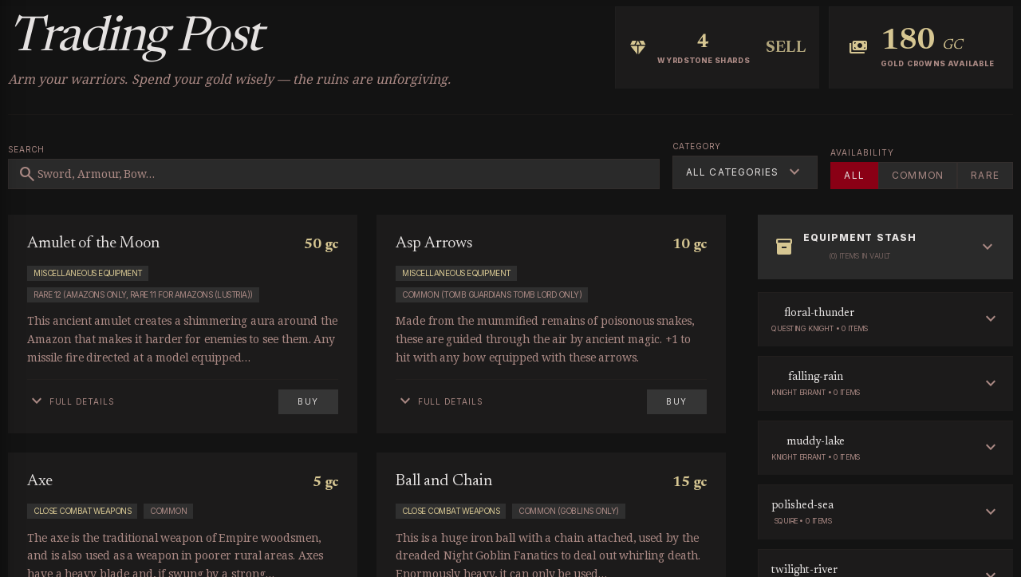The height and width of the screenshot is (577, 1021).
Task: Buy the Asp Arrows
Action: (676, 401)
